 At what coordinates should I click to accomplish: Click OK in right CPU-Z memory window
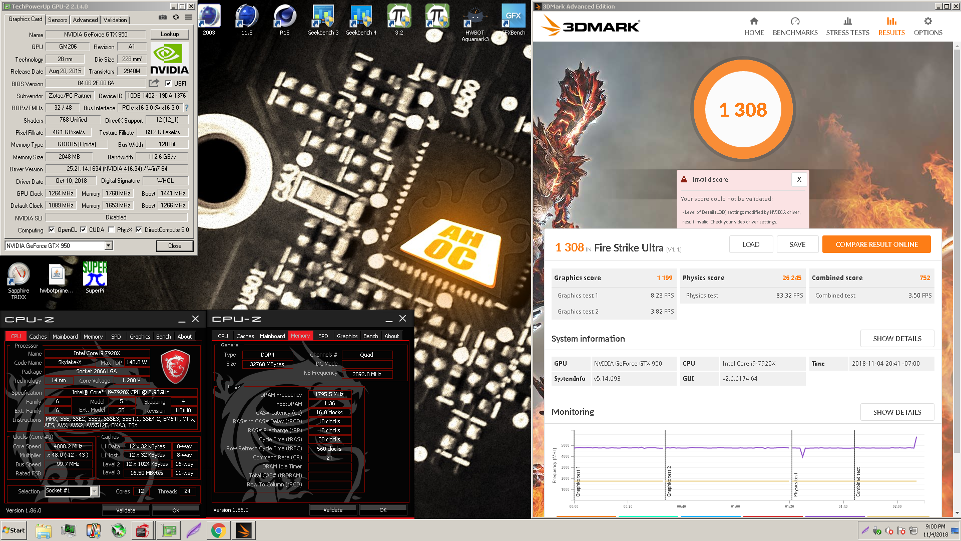(383, 510)
